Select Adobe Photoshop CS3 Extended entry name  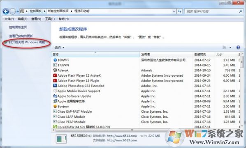click(81, 86)
